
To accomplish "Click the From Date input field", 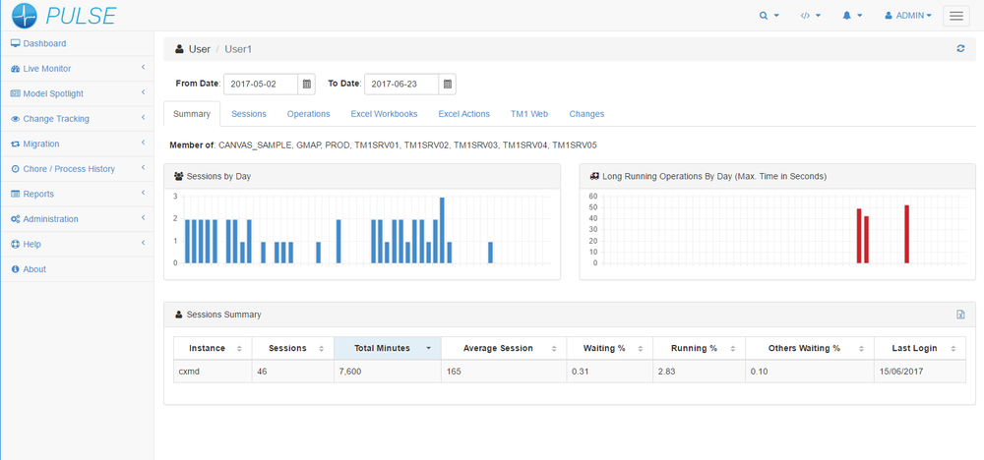I will pos(261,85).
